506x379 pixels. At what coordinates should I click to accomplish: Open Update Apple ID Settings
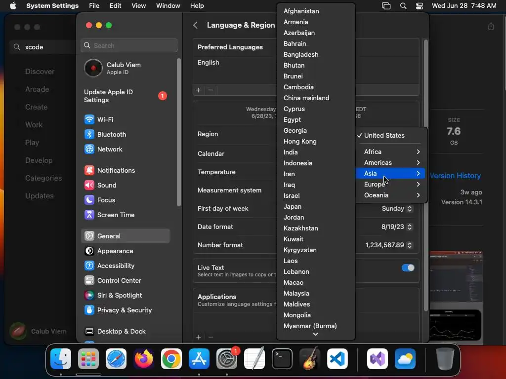125,96
